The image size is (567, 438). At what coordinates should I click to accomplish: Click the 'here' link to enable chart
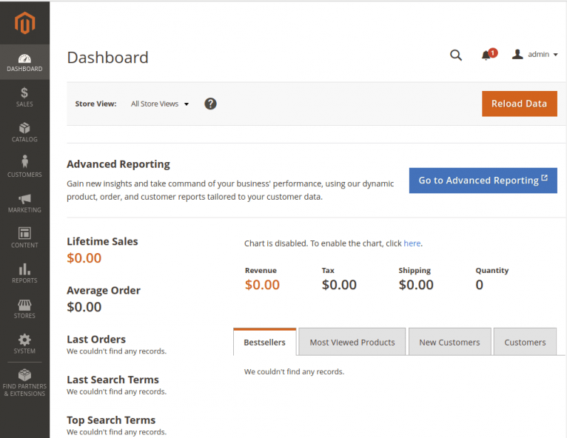pyautogui.click(x=412, y=243)
